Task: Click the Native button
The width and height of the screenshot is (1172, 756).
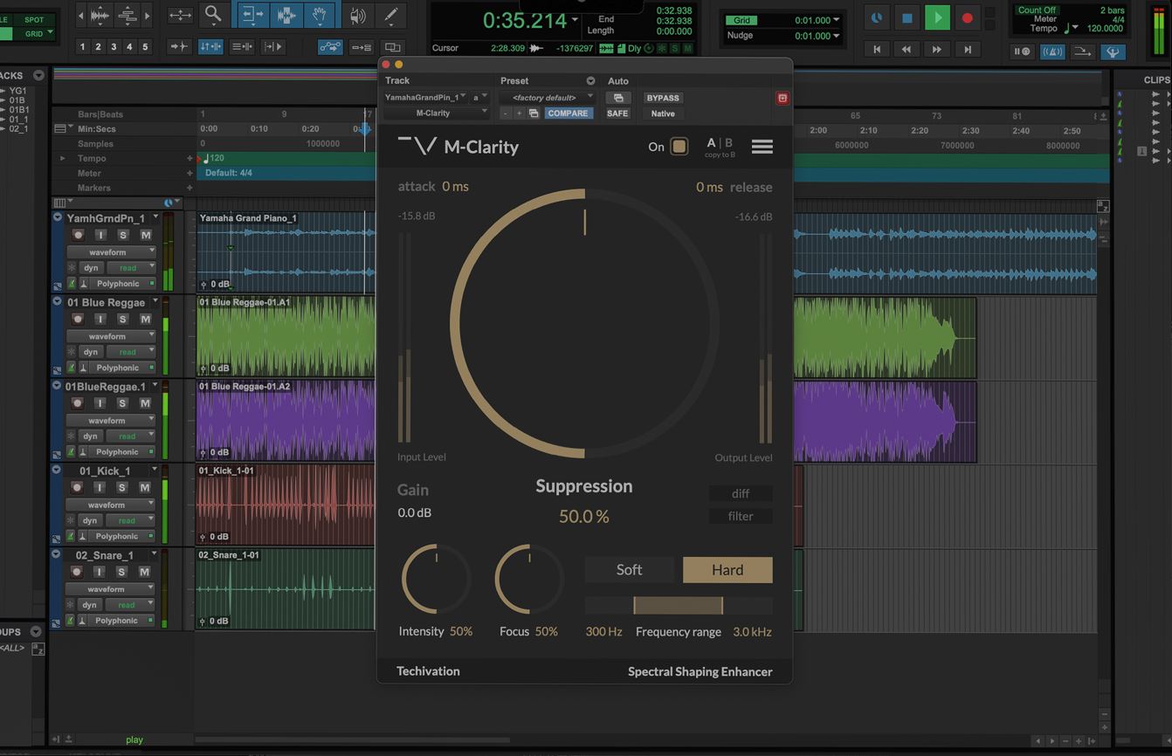Action: click(x=663, y=113)
